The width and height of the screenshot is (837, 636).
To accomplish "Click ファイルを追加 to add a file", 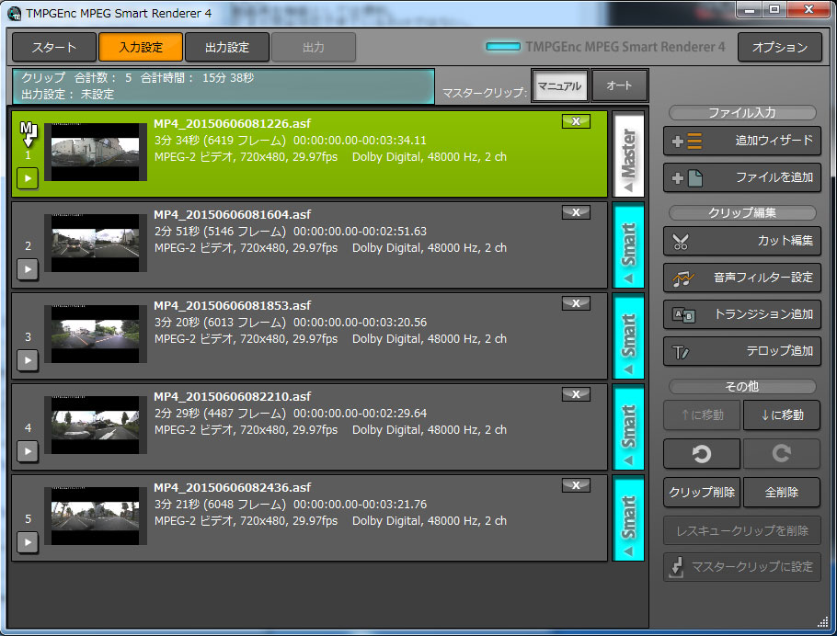I will point(742,177).
